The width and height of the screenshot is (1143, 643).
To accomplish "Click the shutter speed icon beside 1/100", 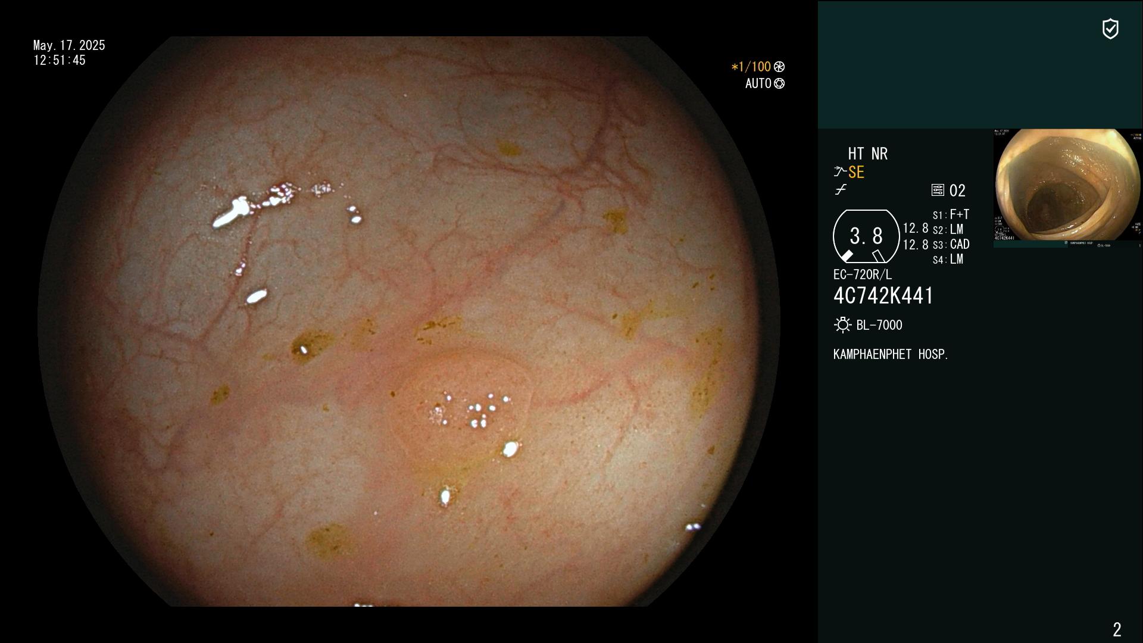I will coord(779,67).
